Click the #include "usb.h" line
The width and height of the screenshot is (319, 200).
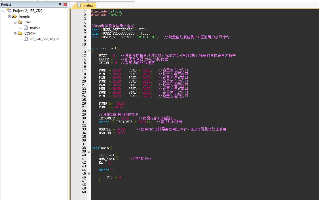click(x=107, y=15)
